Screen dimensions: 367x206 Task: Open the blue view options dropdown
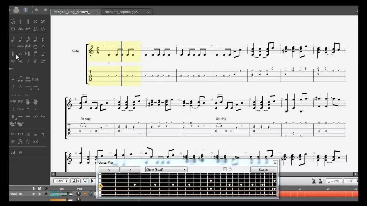click(85, 181)
